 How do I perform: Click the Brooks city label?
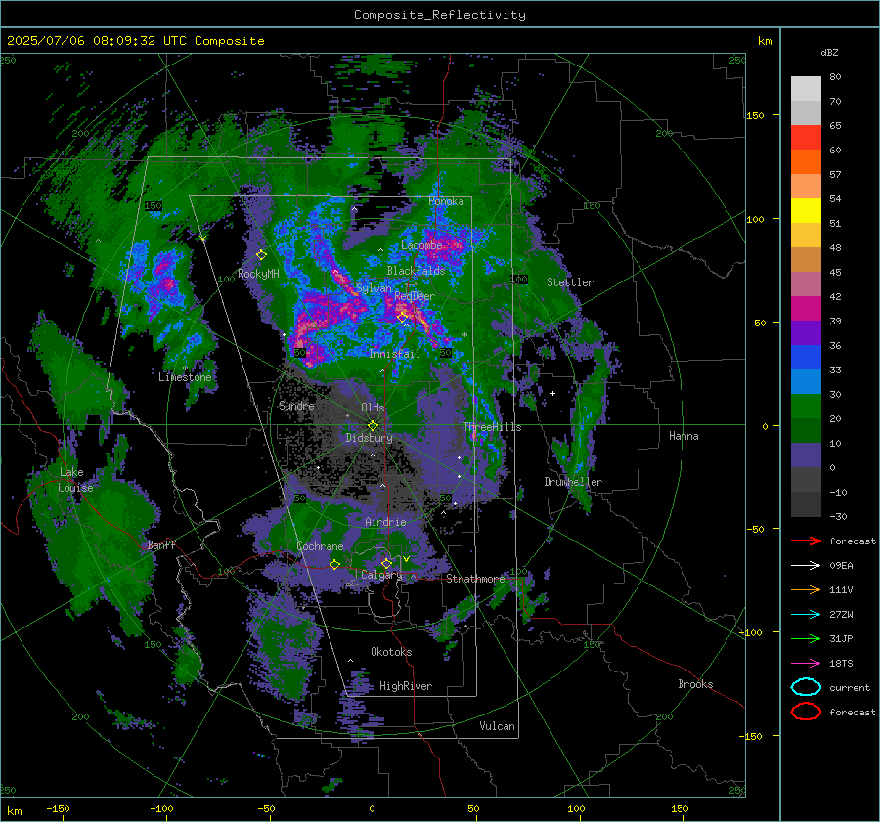coord(695,684)
